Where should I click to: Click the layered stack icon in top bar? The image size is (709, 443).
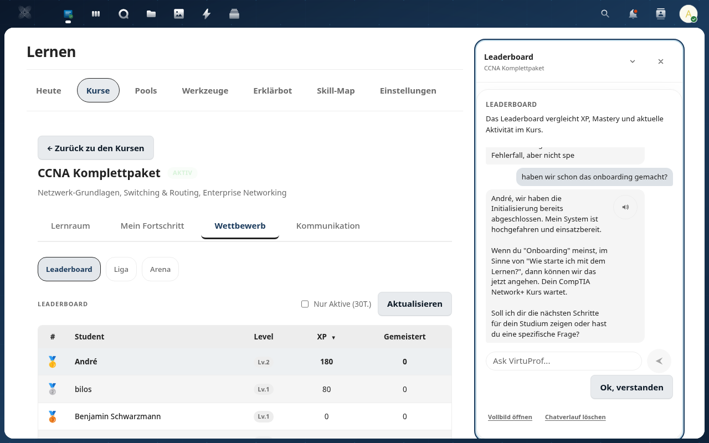(234, 14)
